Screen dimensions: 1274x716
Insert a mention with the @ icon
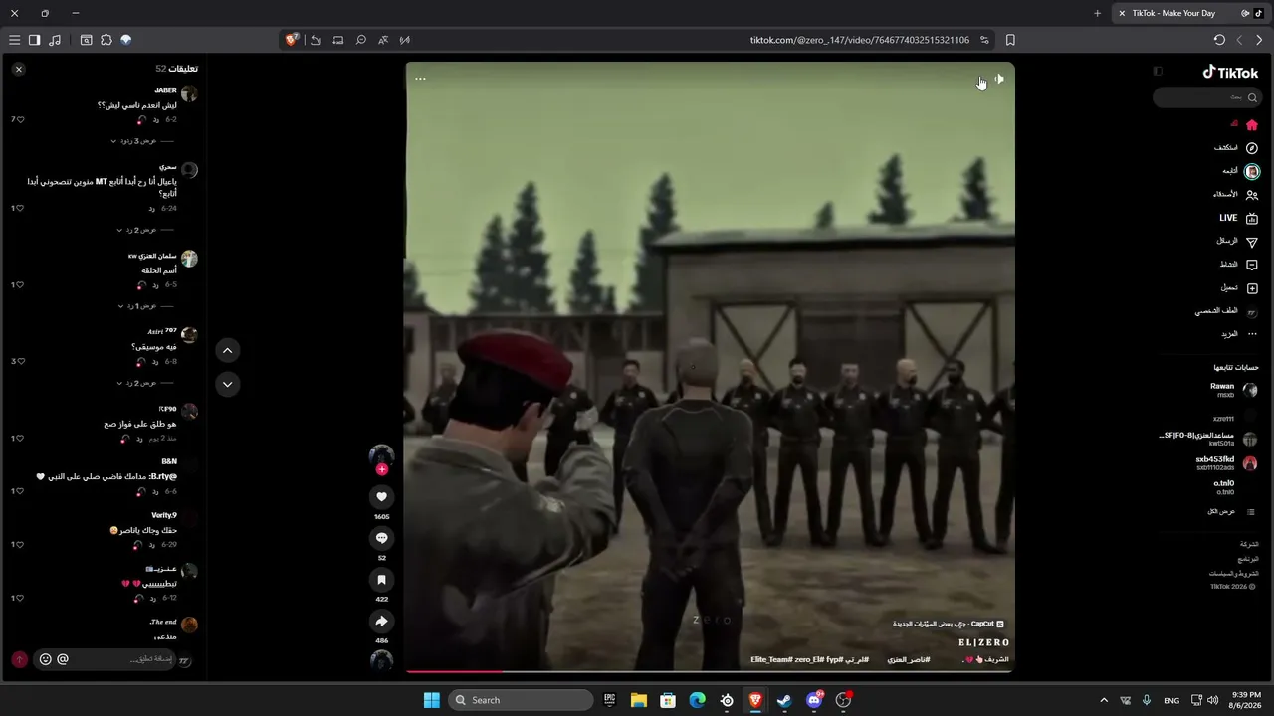coord(63,659)
